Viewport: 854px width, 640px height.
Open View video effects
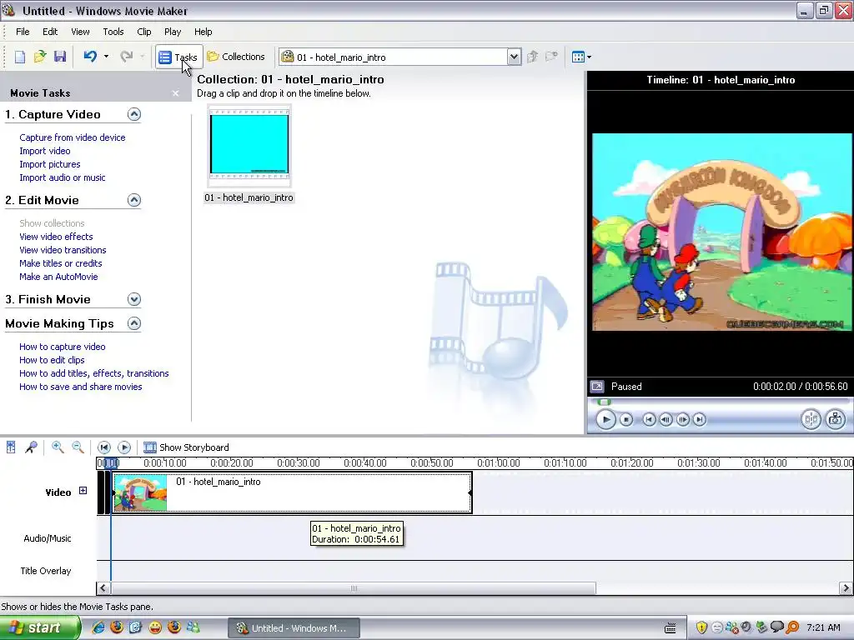point(56,237)
